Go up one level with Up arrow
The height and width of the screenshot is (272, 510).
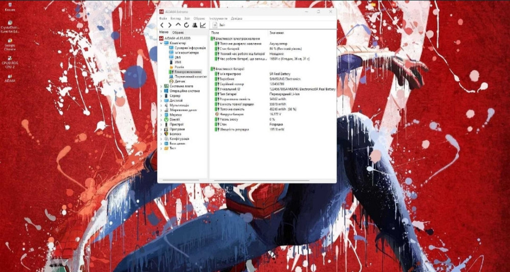click(x=178, y=24)
